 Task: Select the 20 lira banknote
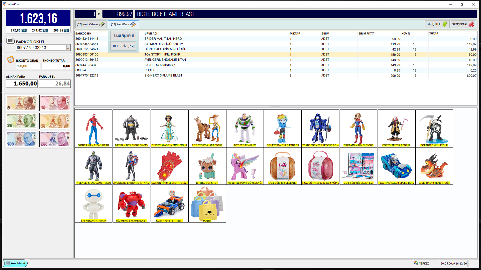22,121
